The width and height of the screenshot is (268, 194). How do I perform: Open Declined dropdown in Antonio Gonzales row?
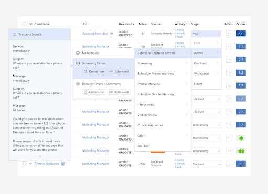pyautogui.click(x=206, y=164)
